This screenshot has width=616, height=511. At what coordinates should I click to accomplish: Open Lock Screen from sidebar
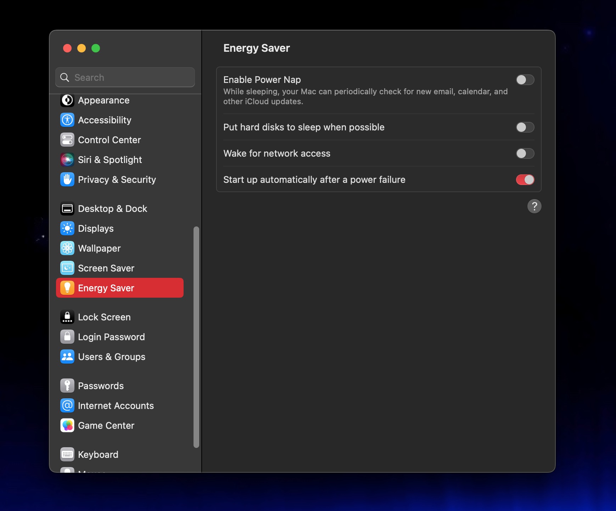click(x=120, y=317)
